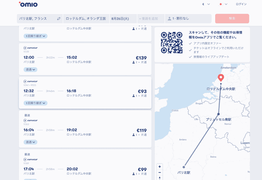Select the €119 price on 16:04 train
The width and height of the screenshot is (262, 180).
click(x=141, y=130)
